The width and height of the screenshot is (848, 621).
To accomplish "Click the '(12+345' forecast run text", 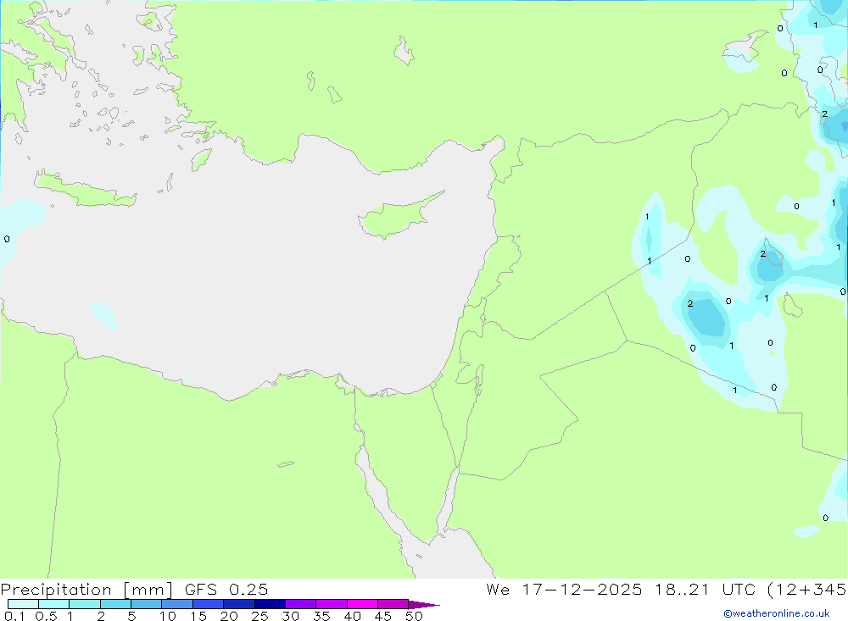I will (x=807, y=590).
